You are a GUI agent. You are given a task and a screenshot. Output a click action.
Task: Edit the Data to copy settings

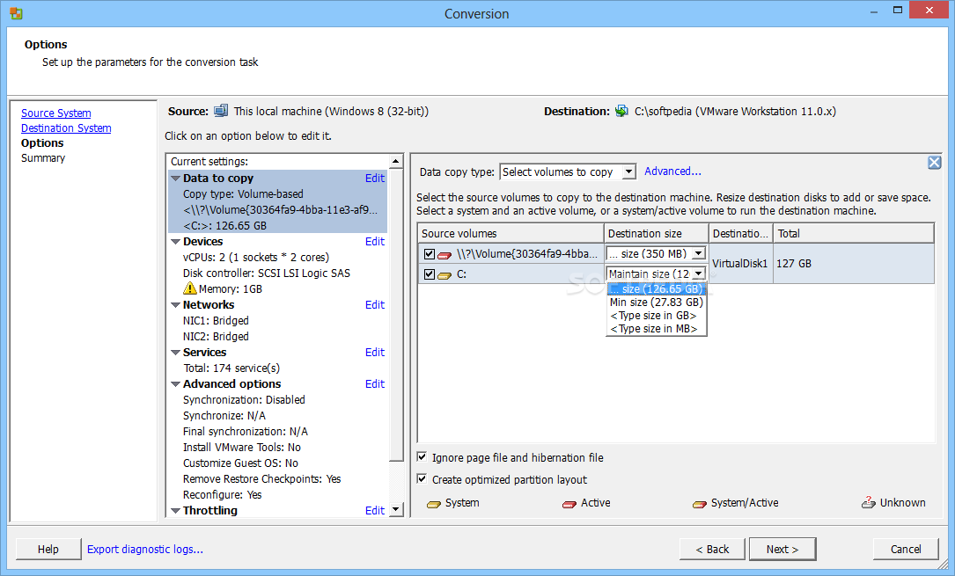375,179
